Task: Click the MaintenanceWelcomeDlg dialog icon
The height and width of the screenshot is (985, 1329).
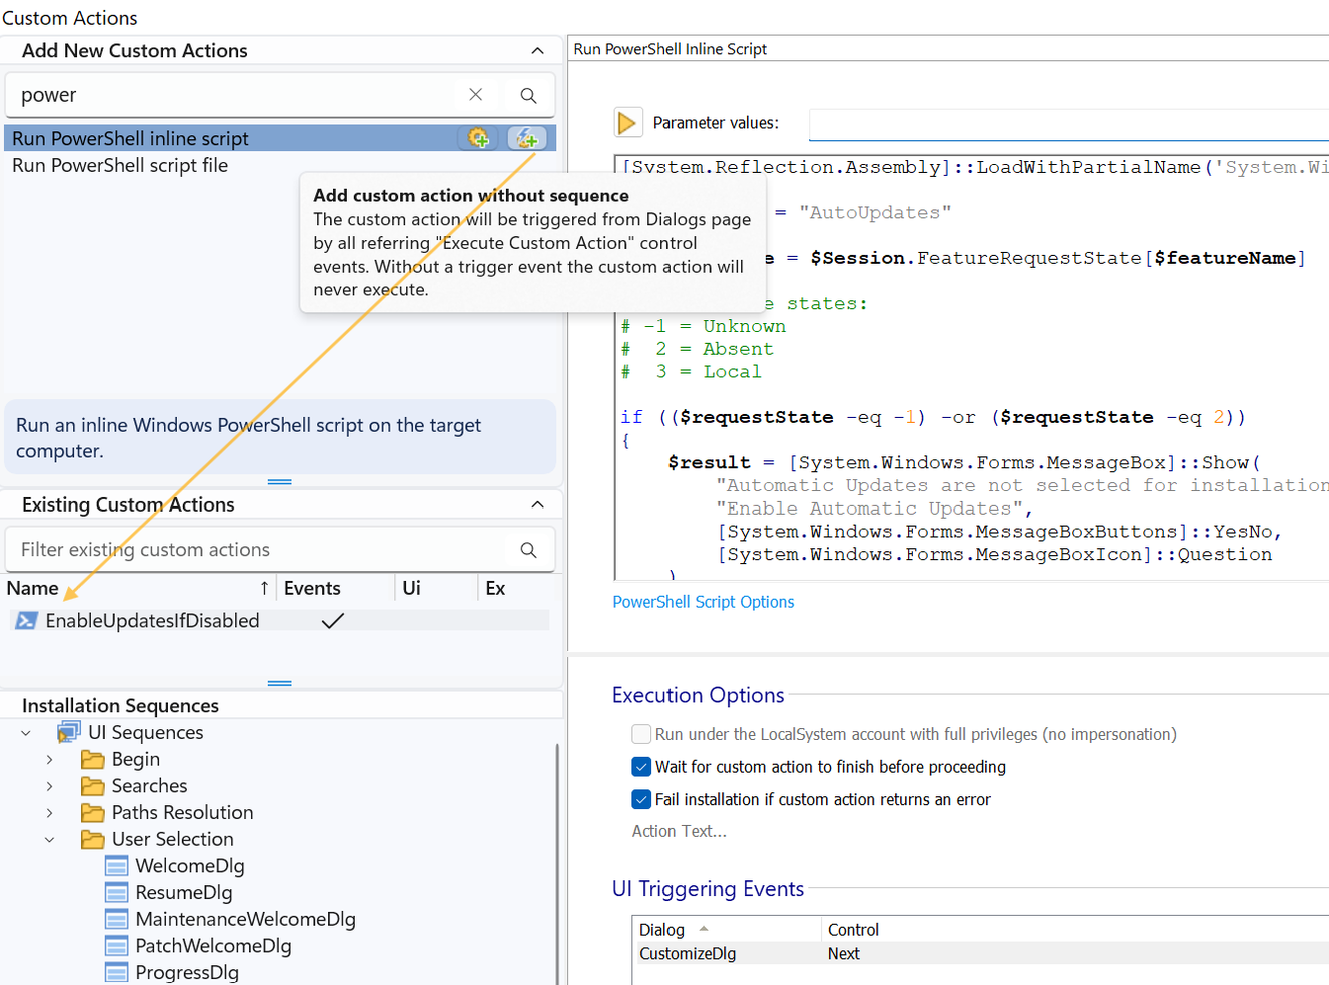Action: (117, 919)
